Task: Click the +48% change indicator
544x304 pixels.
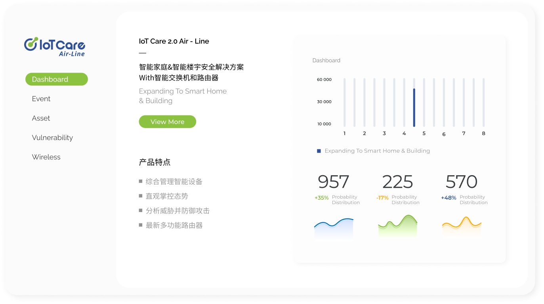Action: click(449, 198)
